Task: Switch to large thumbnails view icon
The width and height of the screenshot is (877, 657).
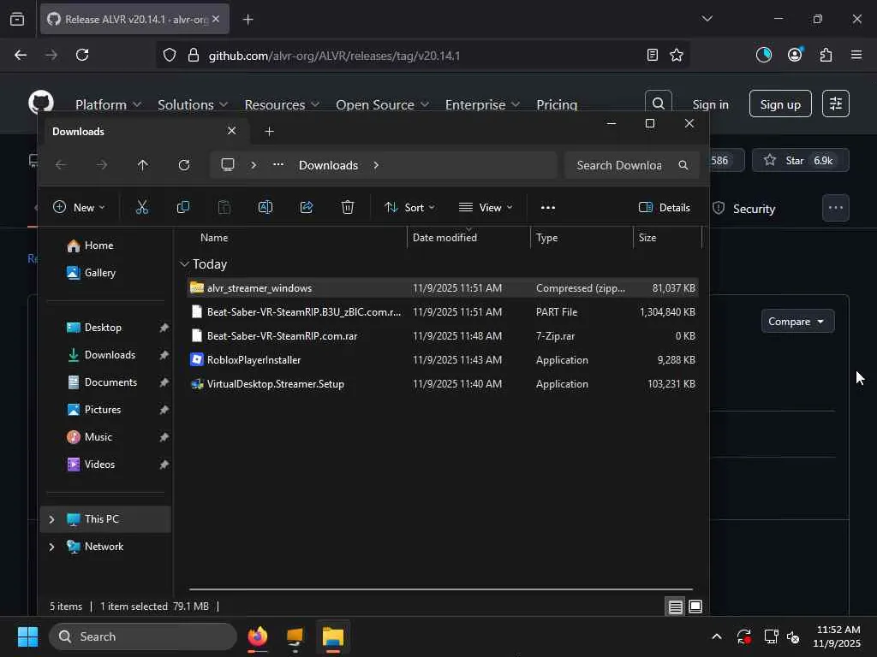Action: [695, 607]
